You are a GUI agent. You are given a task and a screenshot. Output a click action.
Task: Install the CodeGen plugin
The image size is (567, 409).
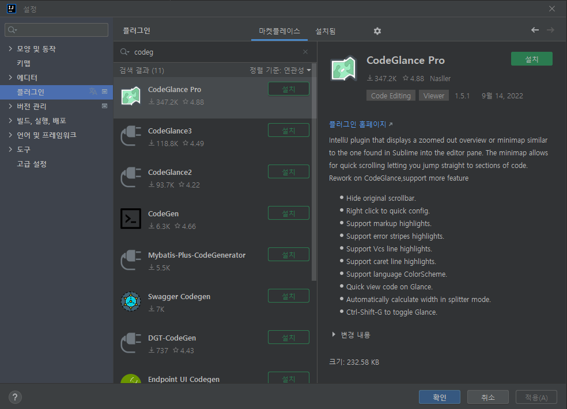[289, 213]
